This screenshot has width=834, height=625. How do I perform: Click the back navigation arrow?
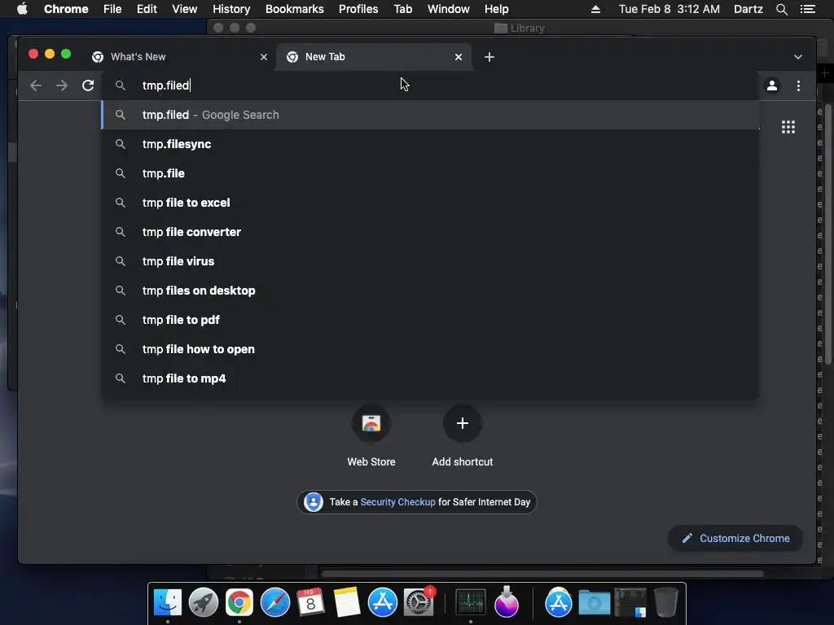[36, 85]
